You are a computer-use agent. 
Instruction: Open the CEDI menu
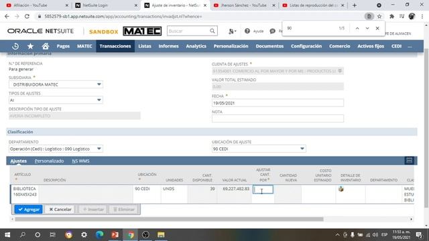396,46
